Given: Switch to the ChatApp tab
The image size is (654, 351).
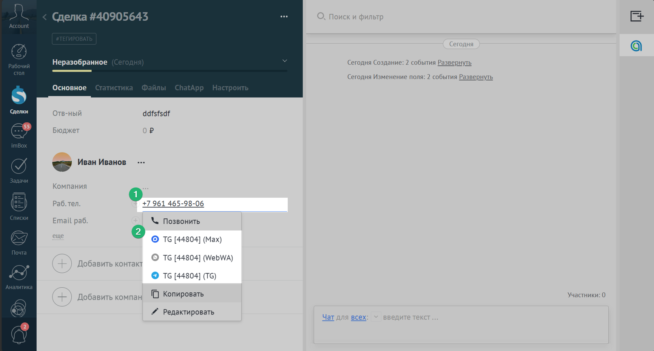Looking at the screenshot, I should (189, 88).
